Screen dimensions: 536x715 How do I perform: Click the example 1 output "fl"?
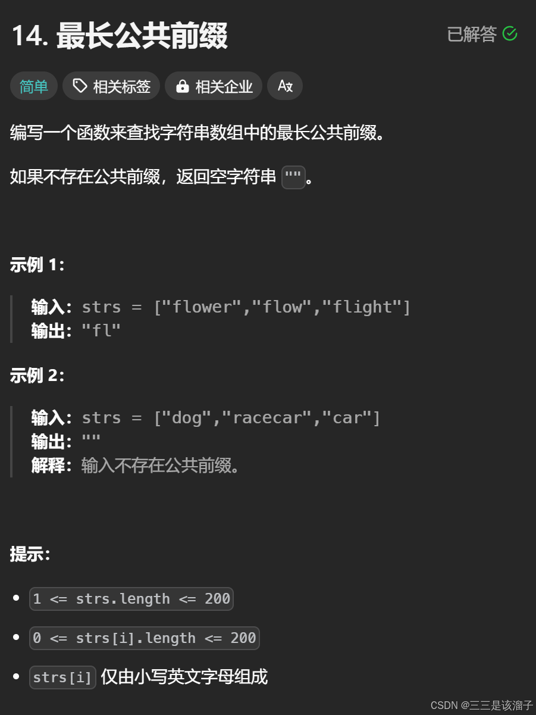pyautogui.click(x=101, y=330)
